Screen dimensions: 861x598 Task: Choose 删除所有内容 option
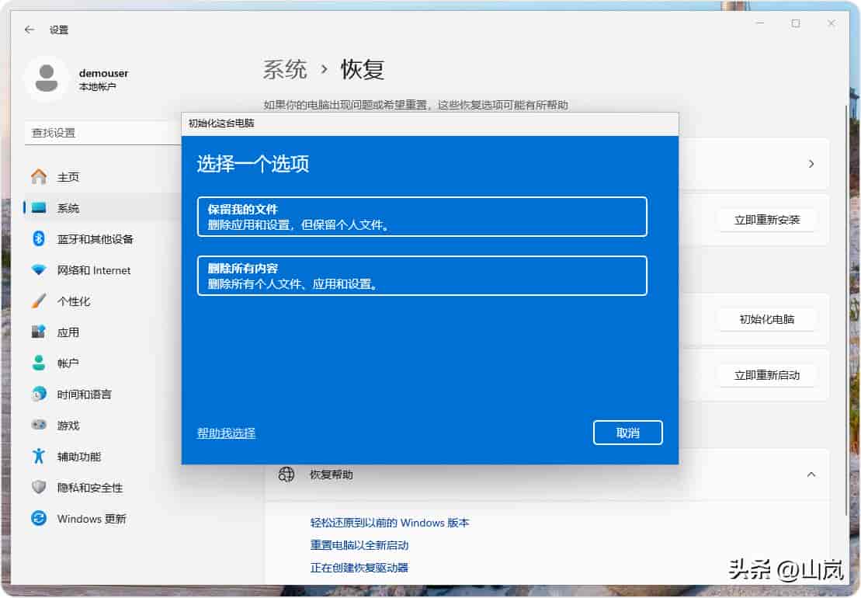click(x=422, y=276)
